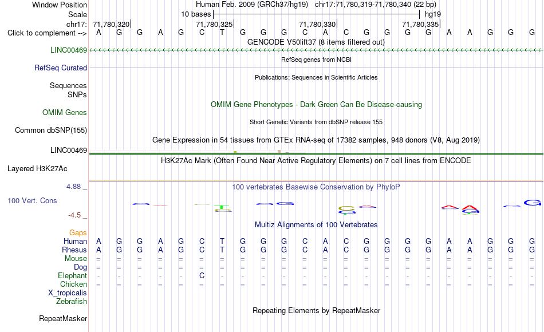The height and width of the screenshot is (332, 544).
Task: Click the LINC00469 GENCODE track label
Action: tap(69, 50)
